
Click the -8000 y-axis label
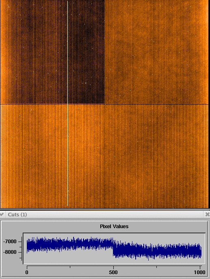click(x=10, y=252)
